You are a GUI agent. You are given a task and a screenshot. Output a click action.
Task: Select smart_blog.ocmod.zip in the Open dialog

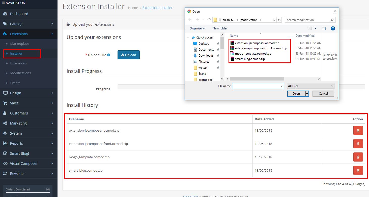pos(250,59)
